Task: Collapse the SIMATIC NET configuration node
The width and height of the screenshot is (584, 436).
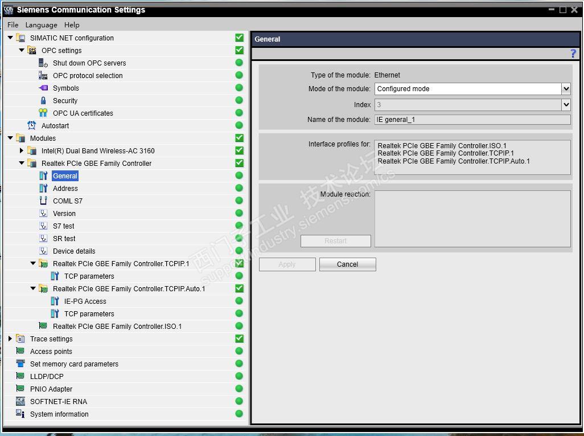Action: click(x=10, y=38)
